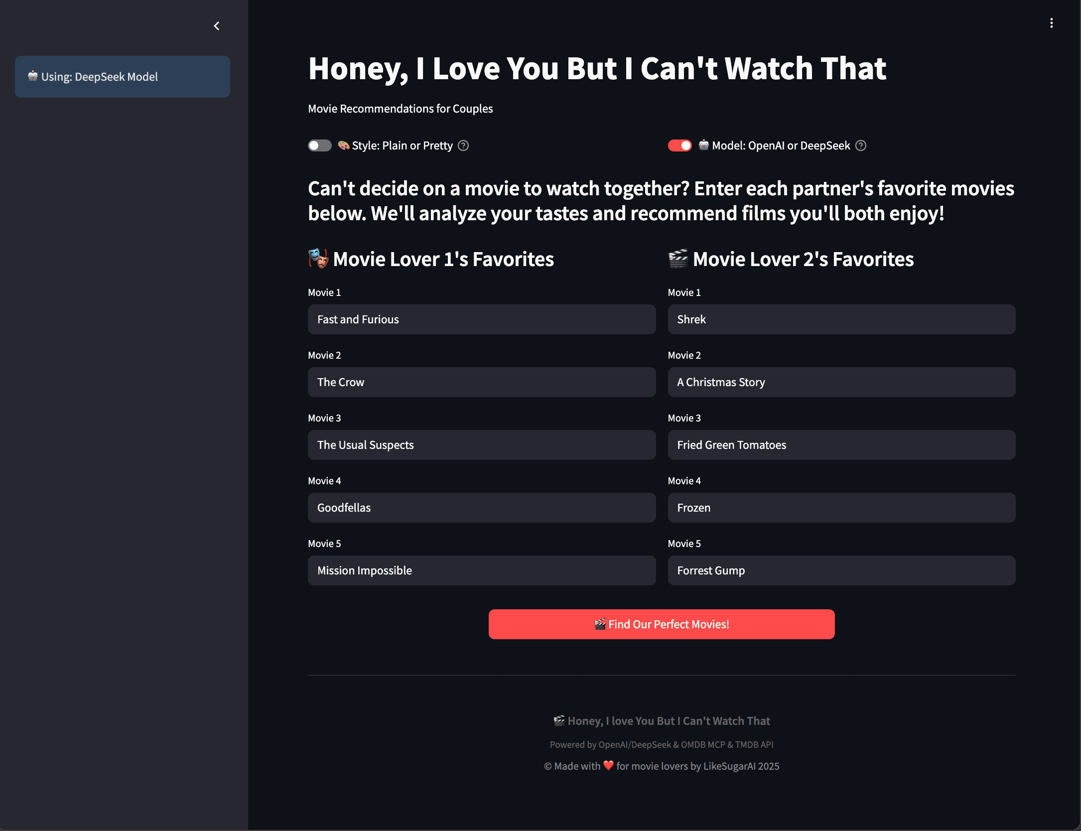Viewport: 1081px width, 831px height.
Task: Open the three-dot main menu
Action: [1051, 23]
